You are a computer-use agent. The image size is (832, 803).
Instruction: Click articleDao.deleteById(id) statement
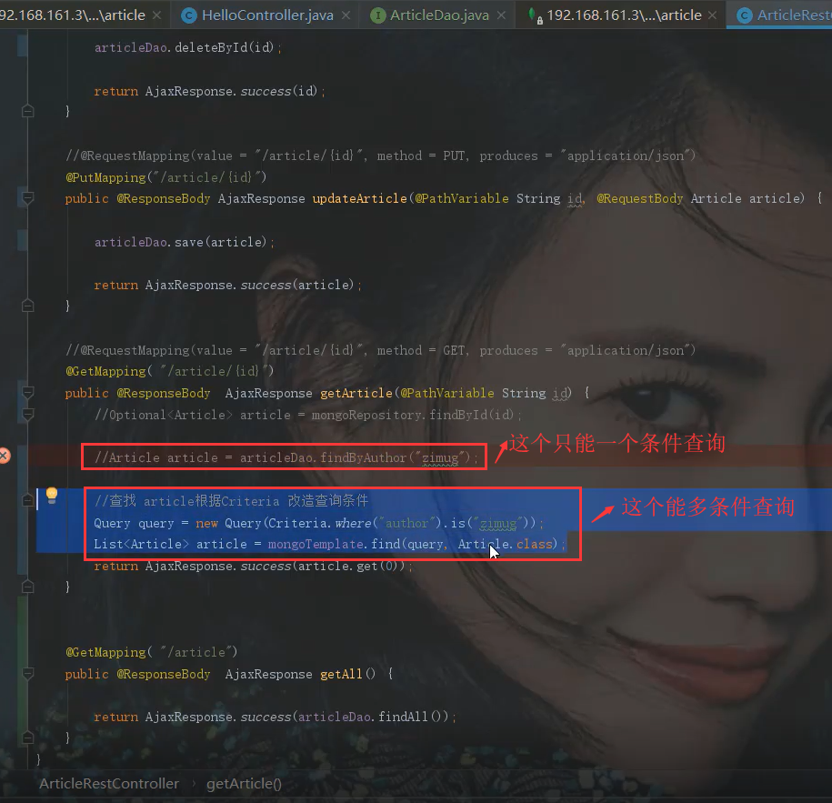(x=188, y=48)
